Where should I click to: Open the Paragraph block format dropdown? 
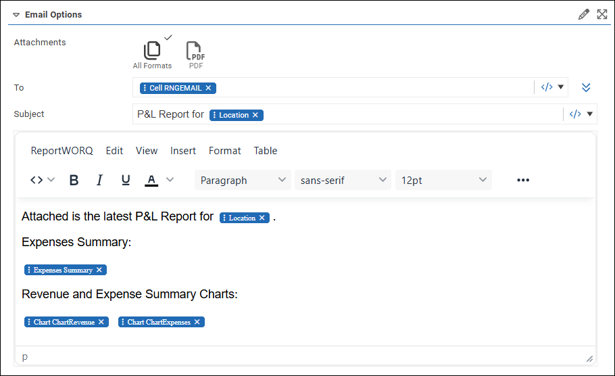tap(243, 180)
